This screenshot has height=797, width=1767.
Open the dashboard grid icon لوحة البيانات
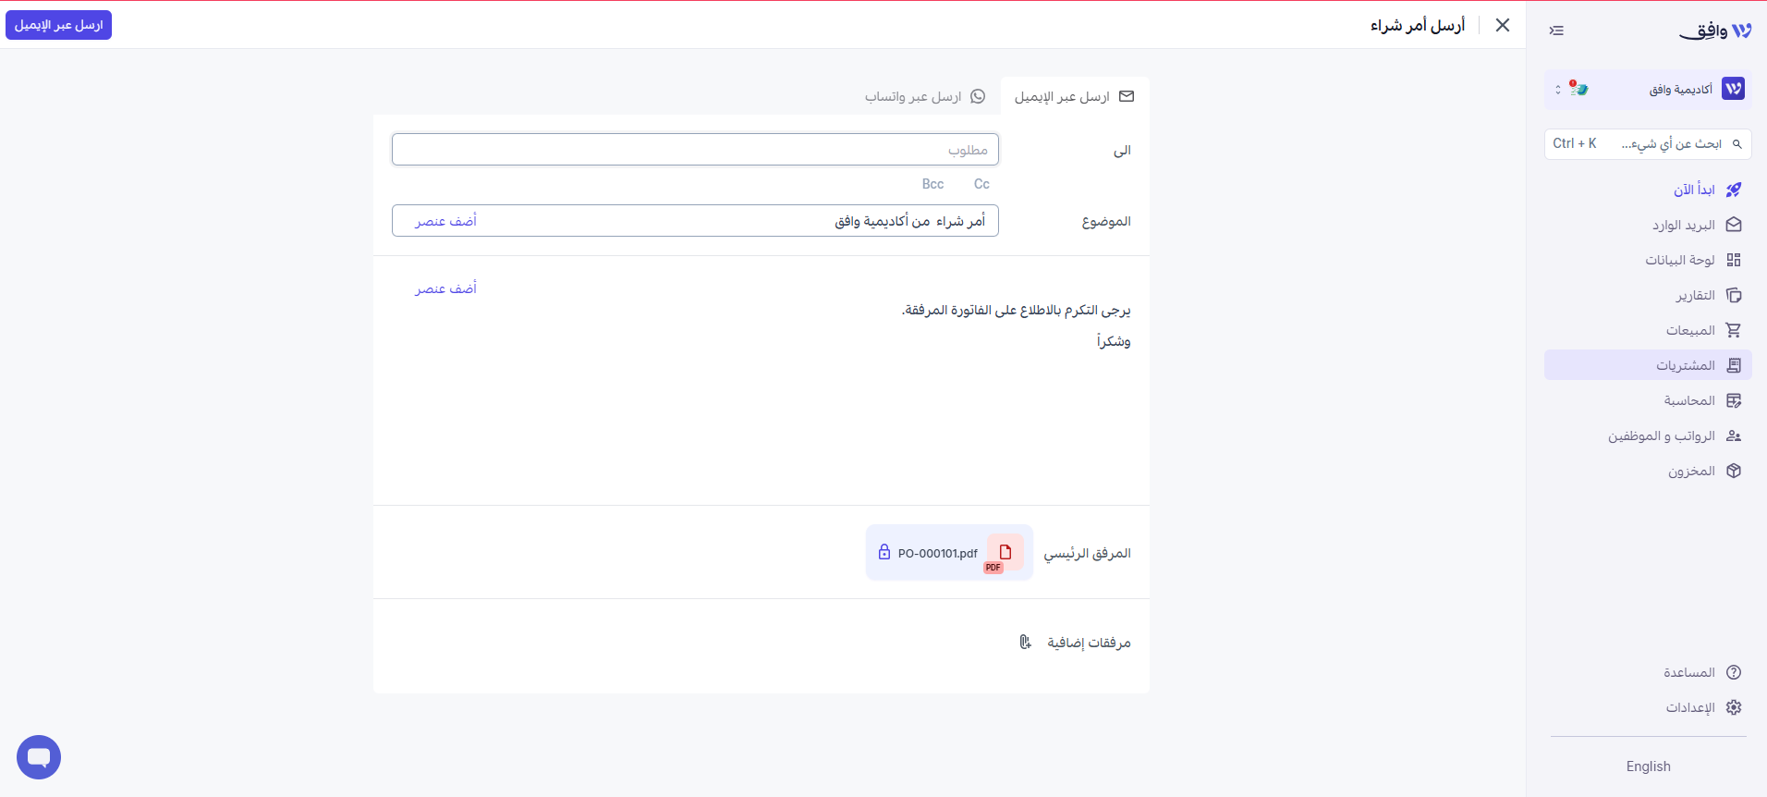(x=1734, y=260)
